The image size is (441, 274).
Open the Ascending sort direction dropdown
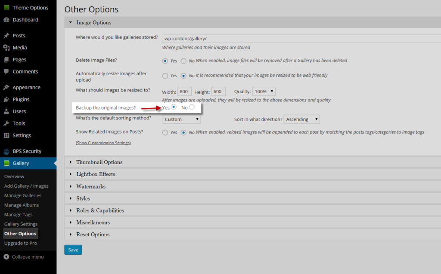(x=302, y=119)
